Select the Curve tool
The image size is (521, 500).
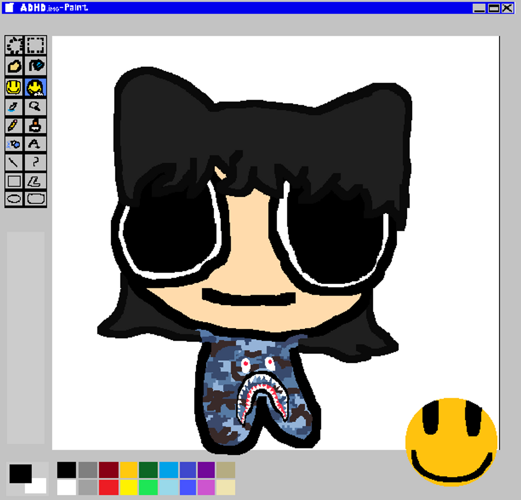[36, 162]
